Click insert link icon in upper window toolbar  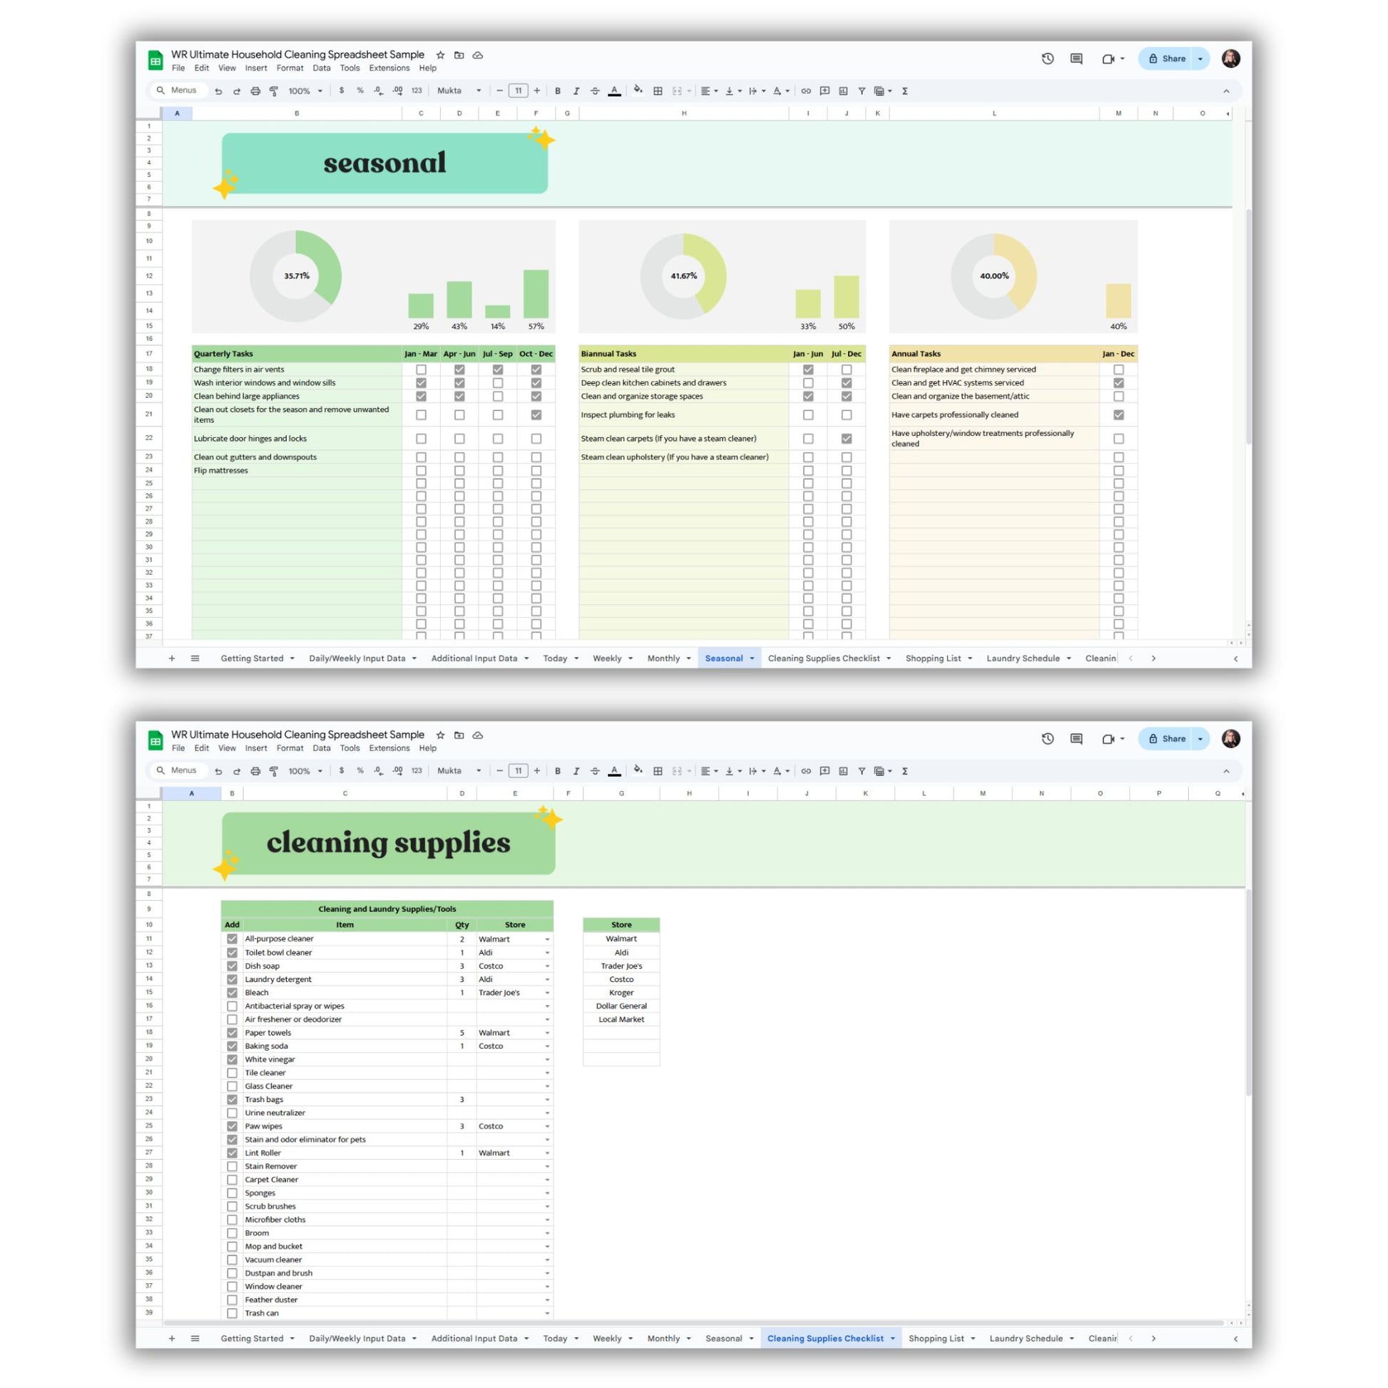tap(806, 91)
